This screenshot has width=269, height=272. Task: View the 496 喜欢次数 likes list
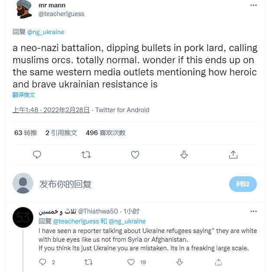(x=106, y=133)
